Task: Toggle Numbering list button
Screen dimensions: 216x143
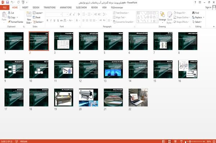Action: pos(89,14)
